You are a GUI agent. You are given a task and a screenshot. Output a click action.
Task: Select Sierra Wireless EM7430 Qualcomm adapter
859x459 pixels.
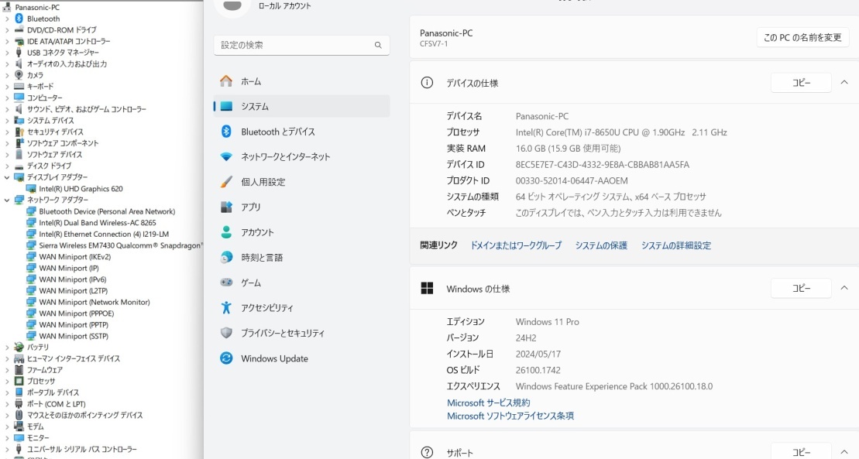pos(120,245)
